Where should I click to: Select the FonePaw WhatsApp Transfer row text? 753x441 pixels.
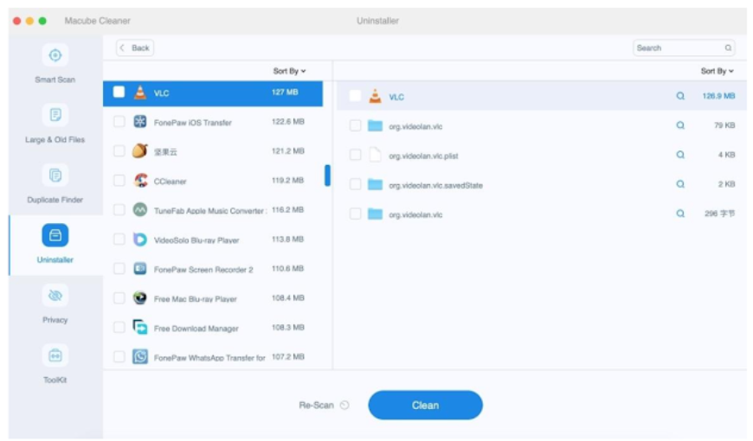tap(209, 357)
